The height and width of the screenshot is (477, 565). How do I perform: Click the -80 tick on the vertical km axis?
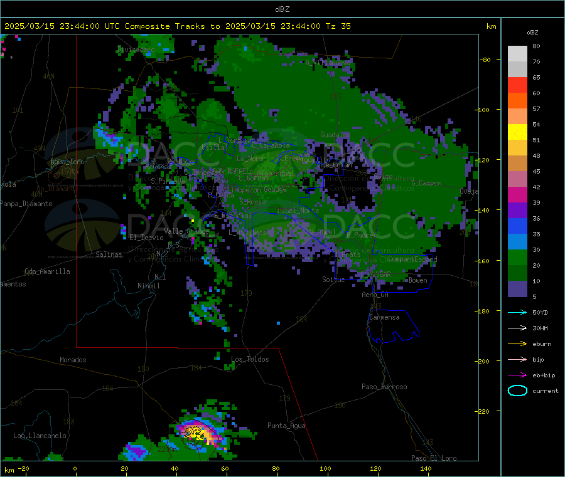pos(484,60)
